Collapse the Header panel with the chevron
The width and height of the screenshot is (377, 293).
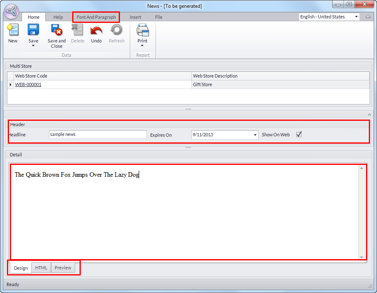point(369,115)
